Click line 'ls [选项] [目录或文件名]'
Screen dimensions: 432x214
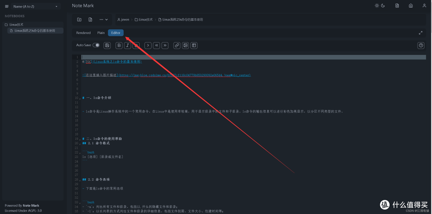click(102, 157)
